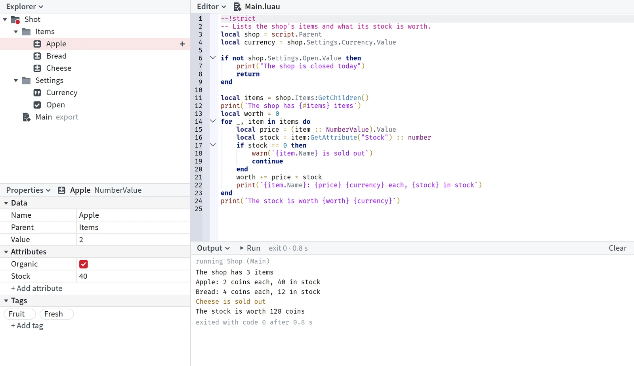
Task: Toggle the Organic attribute checkbox
Action: (84, 264)
